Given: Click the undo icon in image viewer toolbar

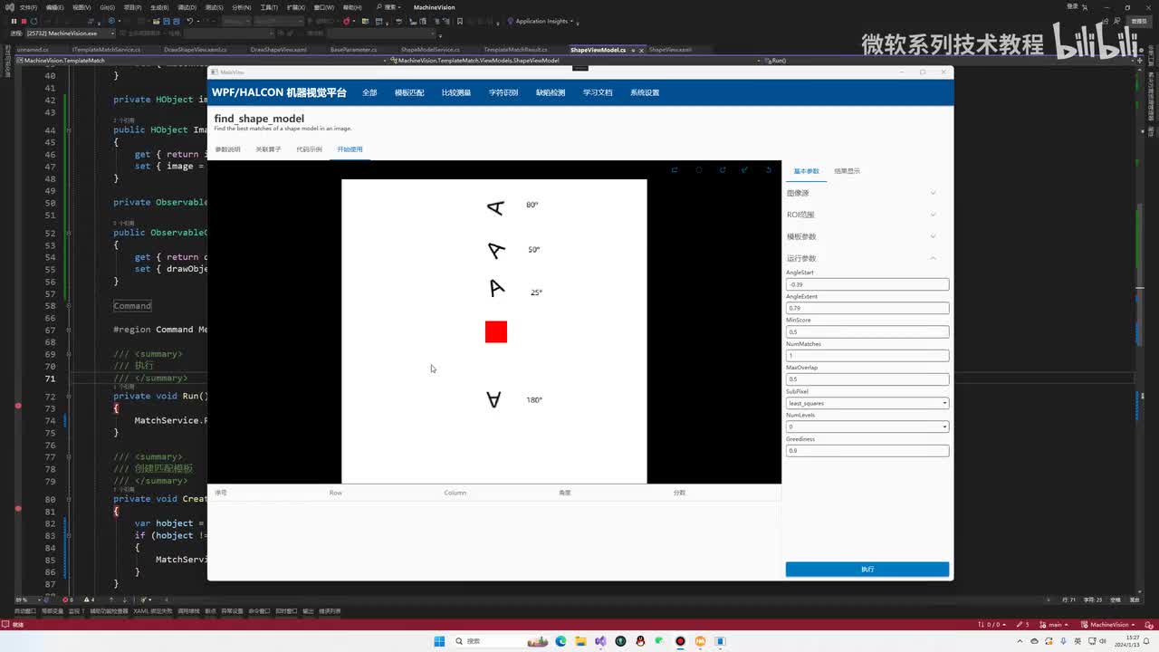Looking at the screenshot, I should [769, 170].
